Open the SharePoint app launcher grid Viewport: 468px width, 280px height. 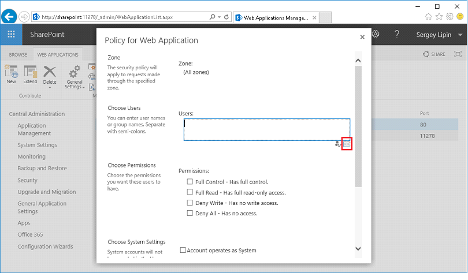[x=11, y=35]
